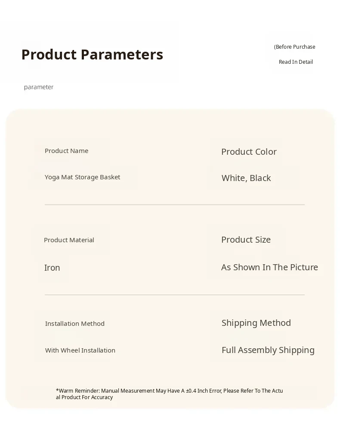Select the Shipping Method label

coord(256,323)
